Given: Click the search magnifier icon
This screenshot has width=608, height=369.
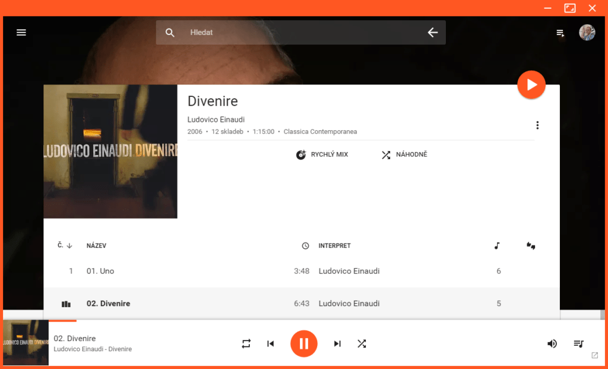Looking at the screenshot, I should pos(170,33).
